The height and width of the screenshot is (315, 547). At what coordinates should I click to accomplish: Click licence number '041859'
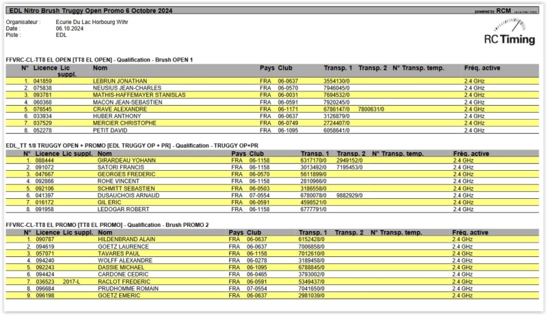pyautogui.click(x=42, y=81)
